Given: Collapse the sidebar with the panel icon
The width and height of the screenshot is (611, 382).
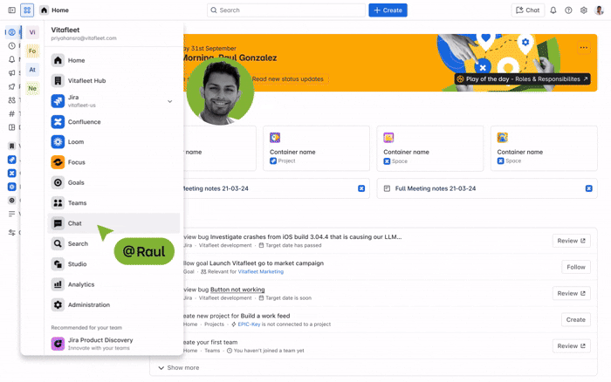Looking at the screenshot, I should coord(11,10).
